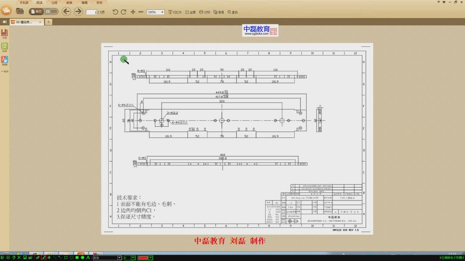
Task: Collapse the sidebar tools with 收起
Action: [5, 71]
